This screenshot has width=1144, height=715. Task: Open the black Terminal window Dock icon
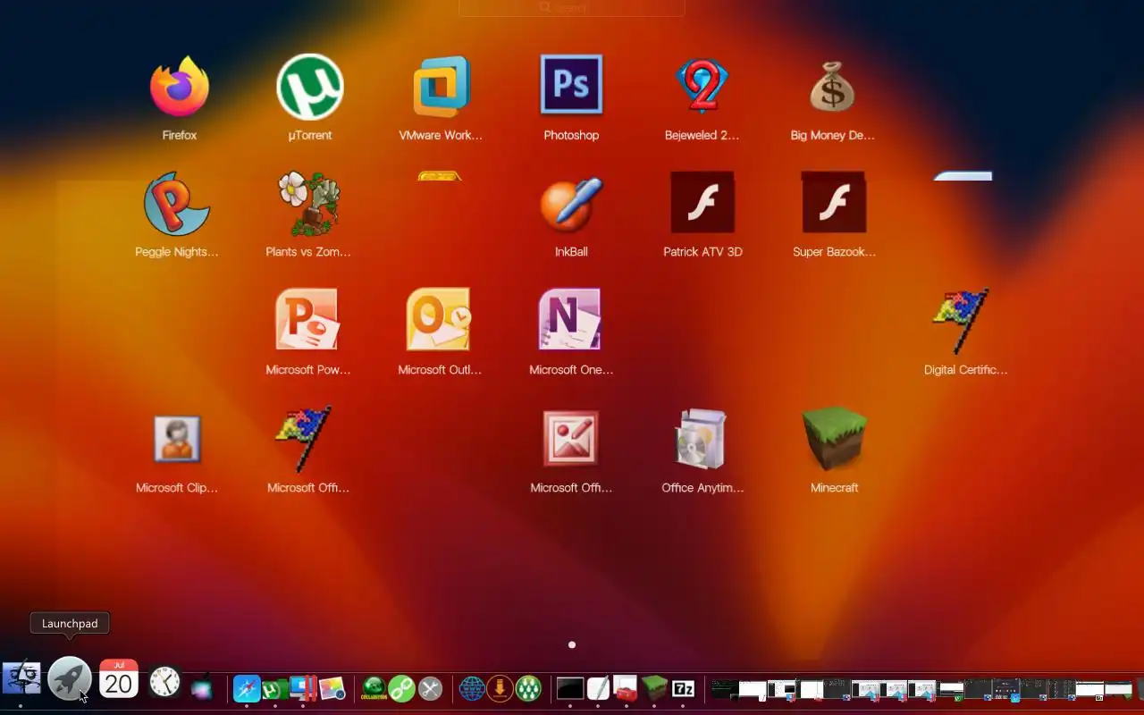pyautogui.click(x=569, y=688)
